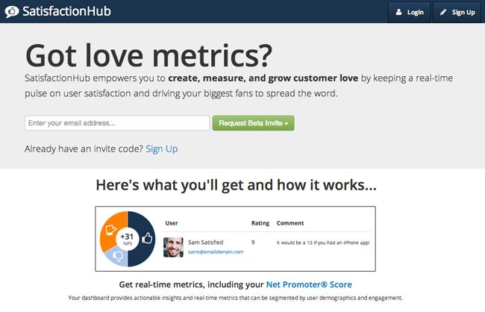The image size is (485, 312).
Task: Click the Rating column header
Action: pos(260,223)
